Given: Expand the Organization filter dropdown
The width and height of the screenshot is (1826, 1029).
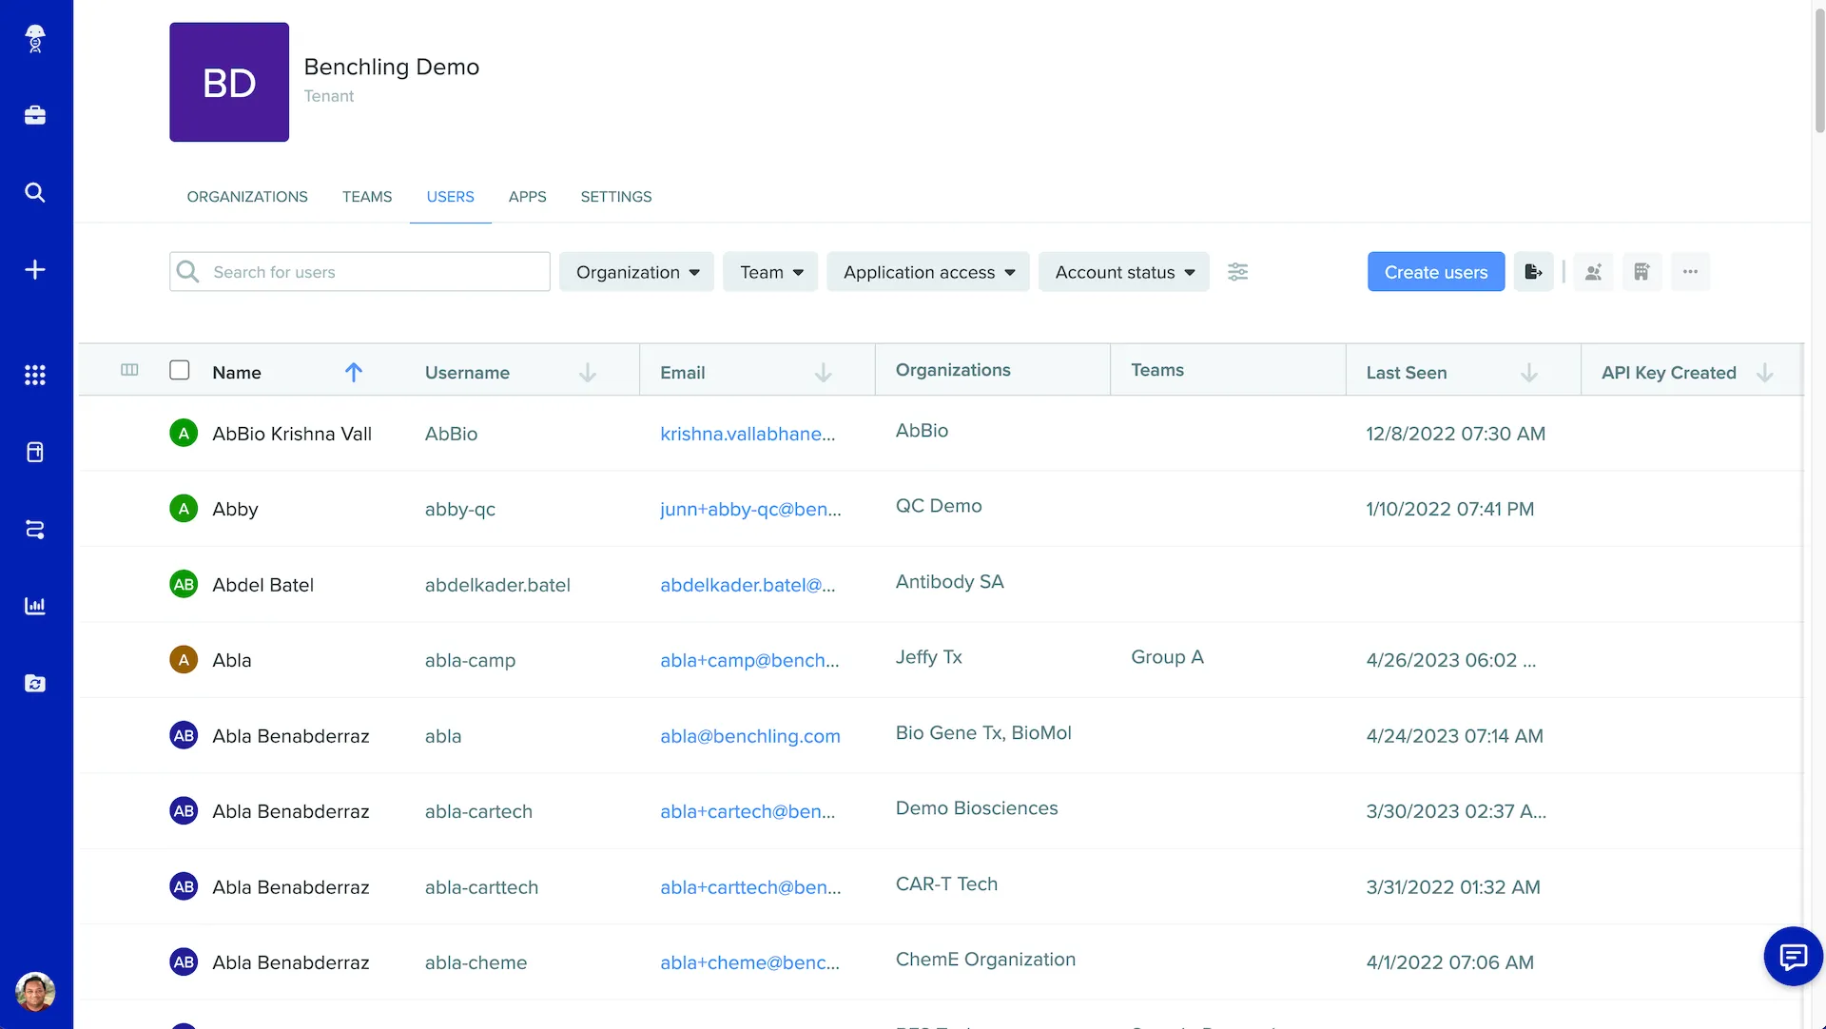Looking at the screenshot, I should [x=637, y=272].
